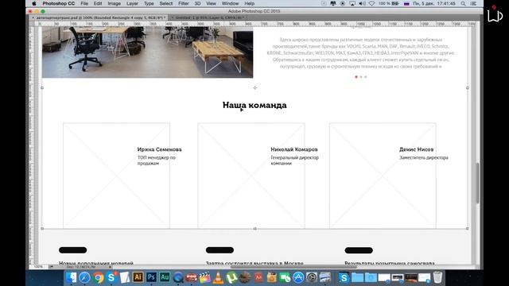Open Notification Center icon
509x286 pixels.
474,3
